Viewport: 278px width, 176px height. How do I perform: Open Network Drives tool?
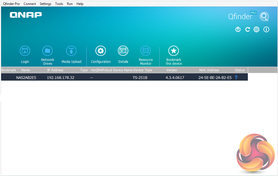tap(47, 51)
